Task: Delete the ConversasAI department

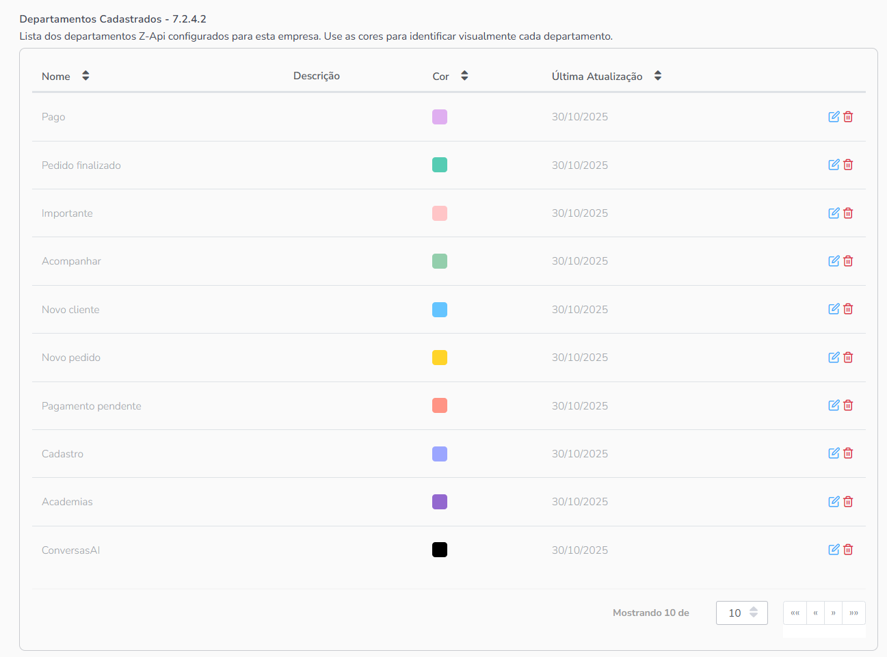Action: click(x=848, y=550)
